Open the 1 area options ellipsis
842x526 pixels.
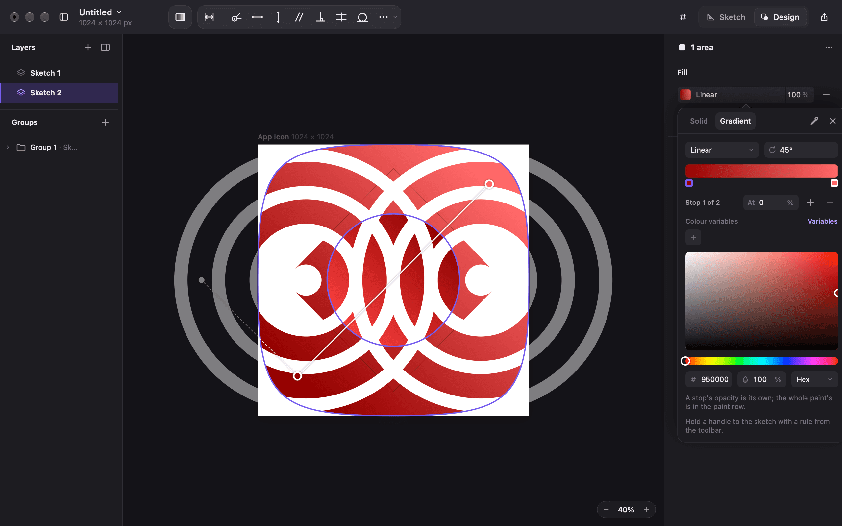pyautogui.click(x=829, y=47)
